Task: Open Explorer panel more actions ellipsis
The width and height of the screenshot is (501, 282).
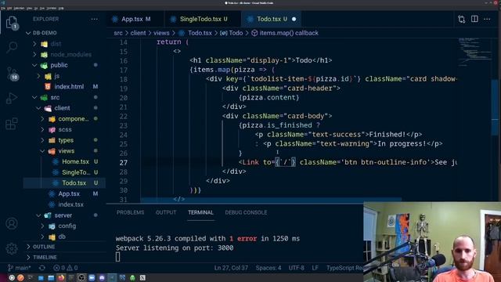Action: coord(94,19)
